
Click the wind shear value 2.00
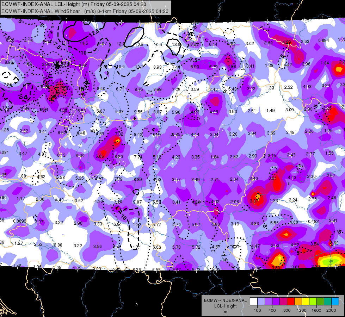[x=40, y=199]
